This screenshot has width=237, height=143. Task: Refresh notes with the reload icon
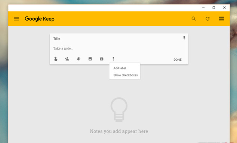pos(207,19)
